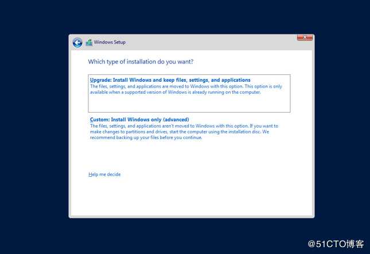
Task: Go back using the blue arrow button
Action: pos(77,42)
